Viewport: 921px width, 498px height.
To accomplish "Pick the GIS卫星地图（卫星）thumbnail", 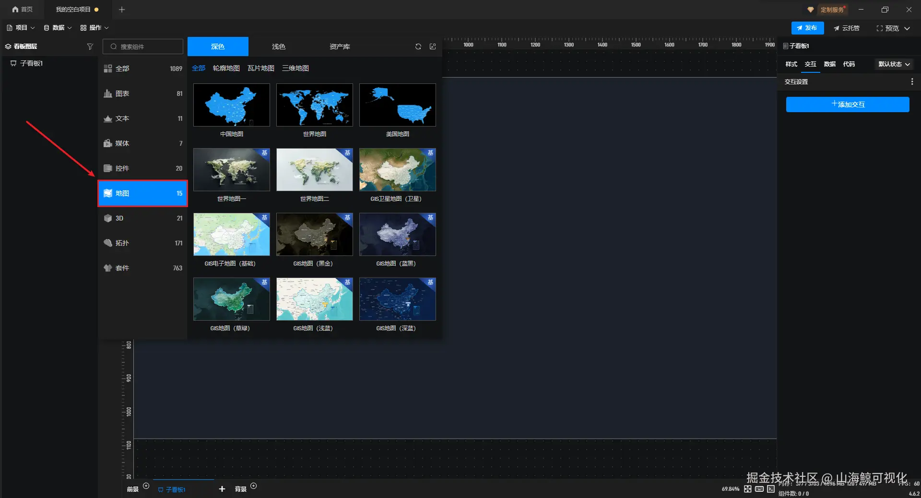I will (398, 170).
